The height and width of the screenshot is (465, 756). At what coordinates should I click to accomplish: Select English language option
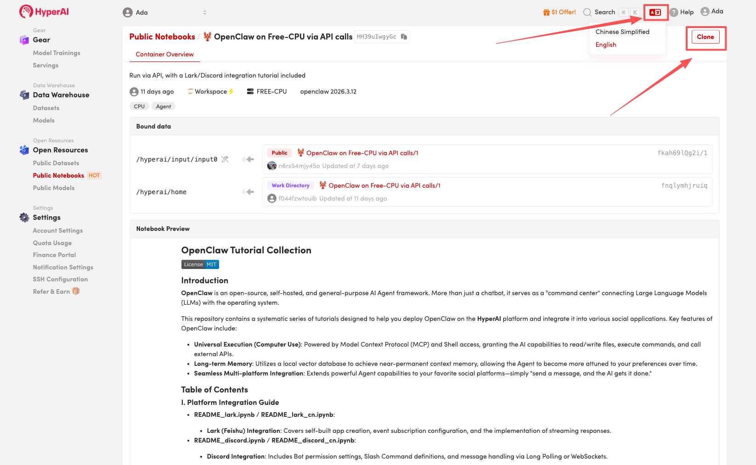click(606, 45)
